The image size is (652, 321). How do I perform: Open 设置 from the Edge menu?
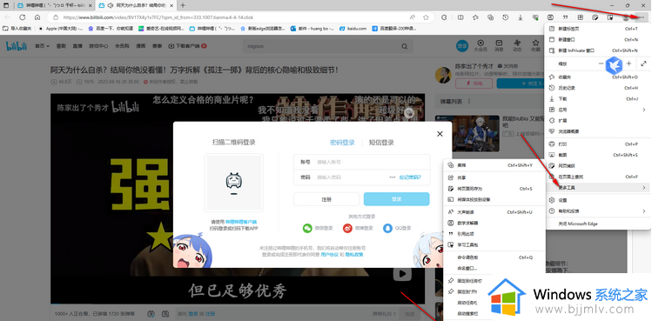(x=597, y=200)
